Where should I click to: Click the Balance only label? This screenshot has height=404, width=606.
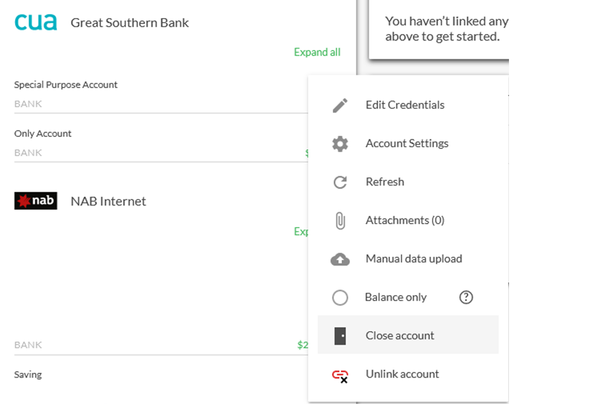click(x=396, y=297)
